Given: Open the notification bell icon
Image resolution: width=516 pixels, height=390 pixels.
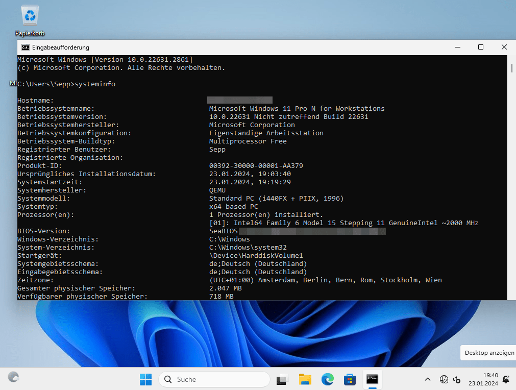Looking at the screenshot, I should 506,379.
